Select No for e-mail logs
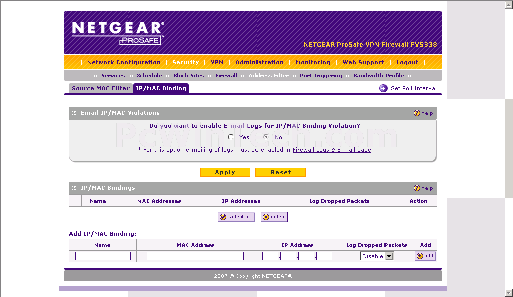Screen dimensions: 513x297 click(x=266, y=137)
